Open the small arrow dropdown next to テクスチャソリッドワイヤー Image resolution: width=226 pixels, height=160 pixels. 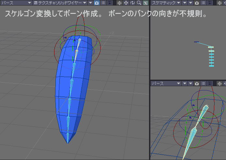point(90,3)
